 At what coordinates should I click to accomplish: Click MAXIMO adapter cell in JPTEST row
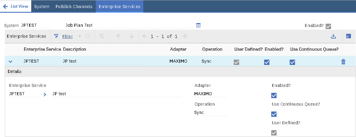pos(178,61)
